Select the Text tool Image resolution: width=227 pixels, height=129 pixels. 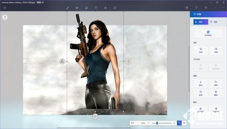point(96,8)
